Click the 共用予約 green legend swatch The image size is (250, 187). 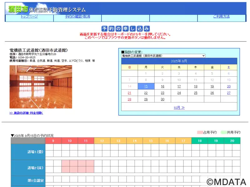tap(224, 132)
